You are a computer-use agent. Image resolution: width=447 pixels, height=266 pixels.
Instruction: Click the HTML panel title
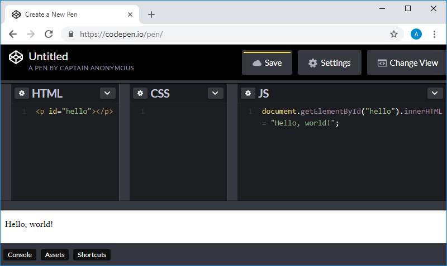(x=47, y=94)
